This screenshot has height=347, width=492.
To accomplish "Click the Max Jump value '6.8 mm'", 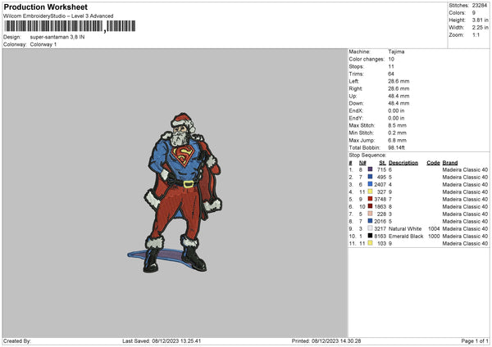I will tap(397, 140).
